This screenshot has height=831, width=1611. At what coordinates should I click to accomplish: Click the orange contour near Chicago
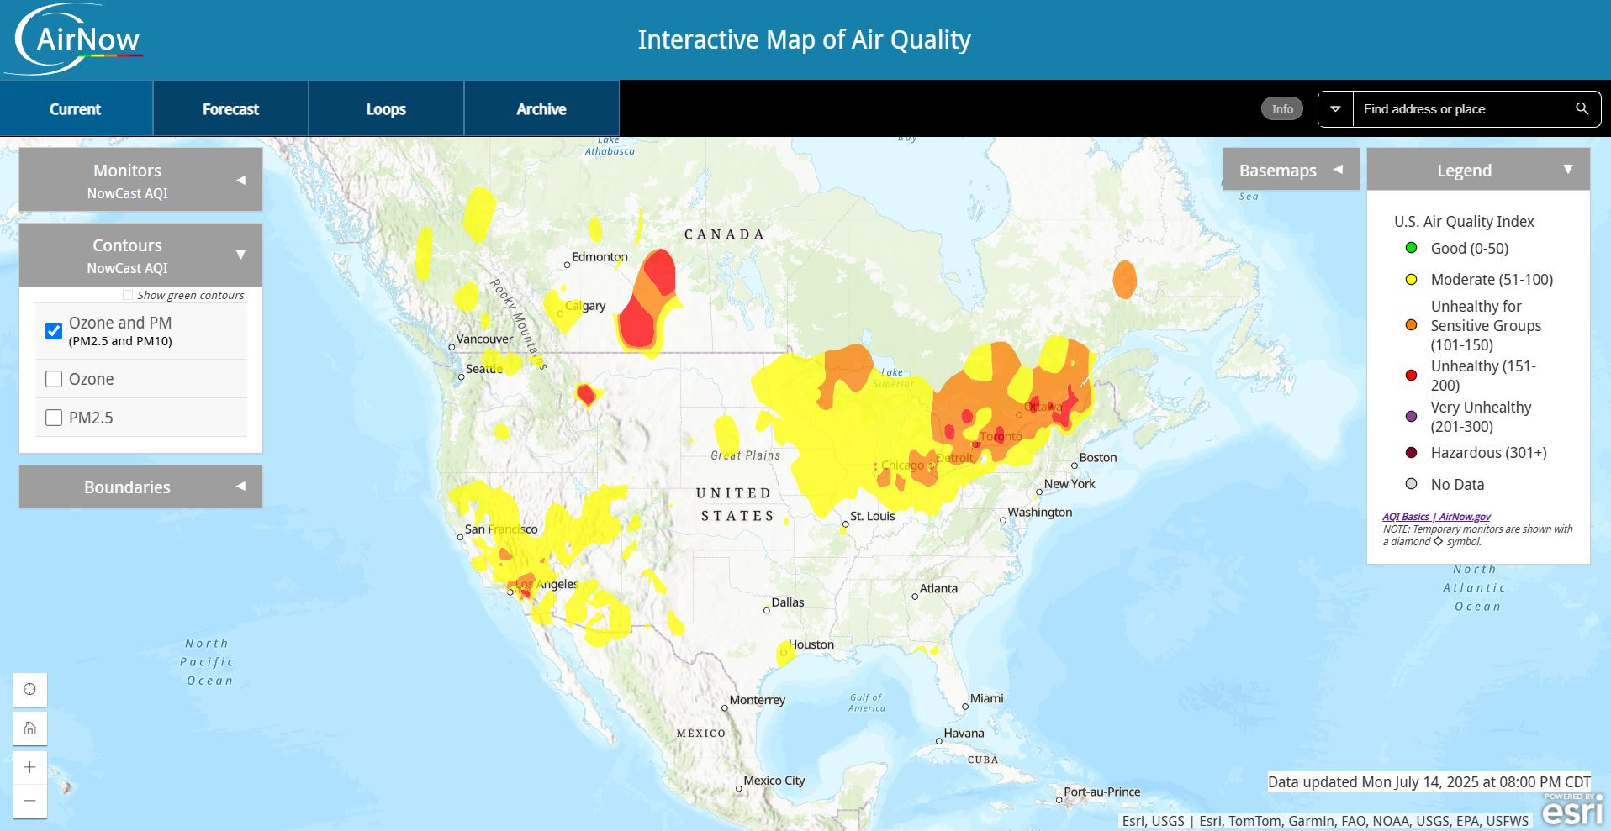coord(923,469)
